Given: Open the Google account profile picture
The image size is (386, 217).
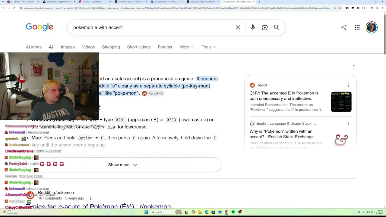Looking at the screenshot, I should pos(372,27).
